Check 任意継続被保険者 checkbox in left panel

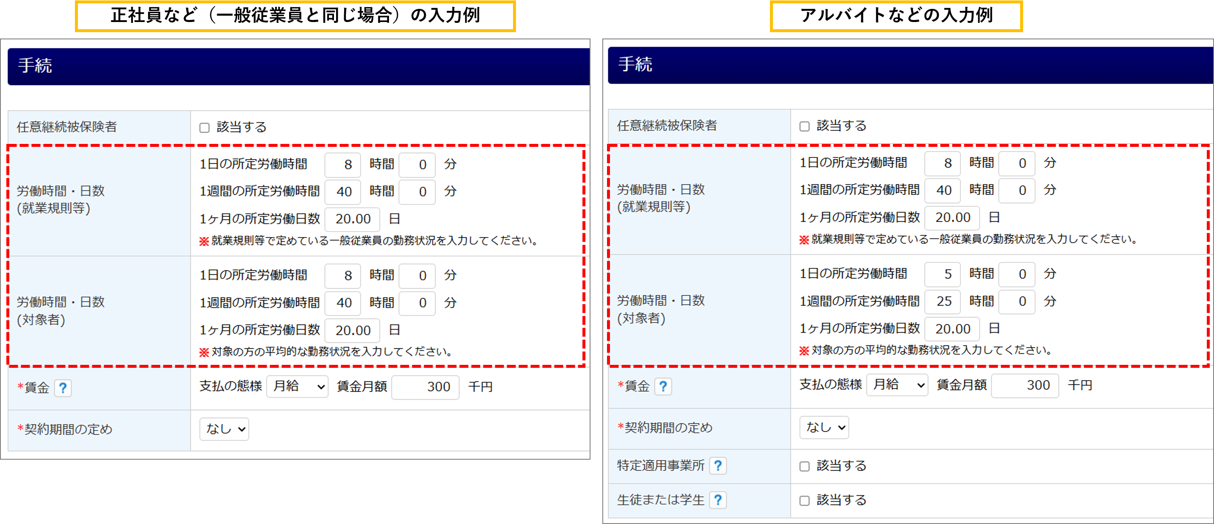click(204, 128)
